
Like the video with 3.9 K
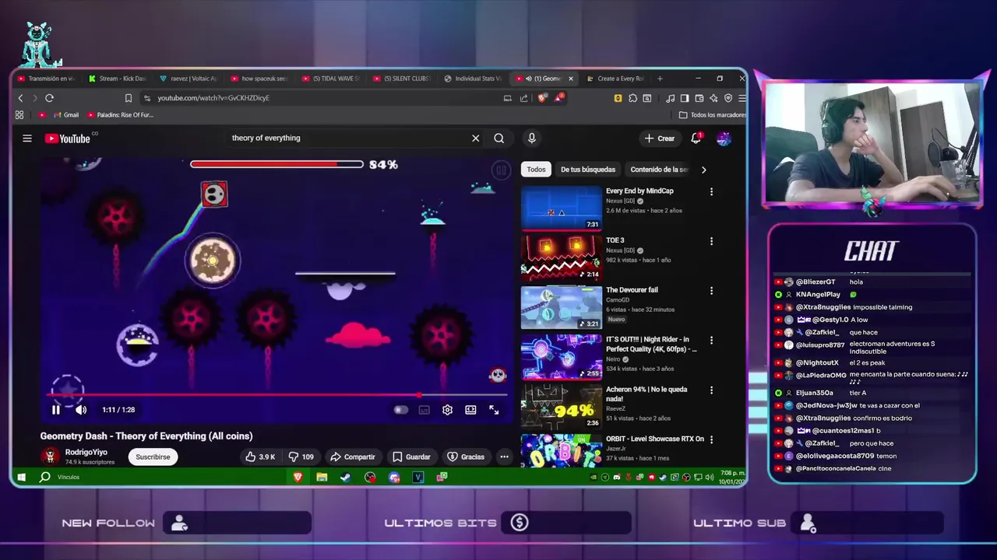260,457
